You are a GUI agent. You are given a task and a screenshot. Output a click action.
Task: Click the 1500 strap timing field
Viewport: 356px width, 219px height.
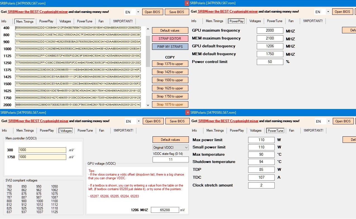(78, 84)
